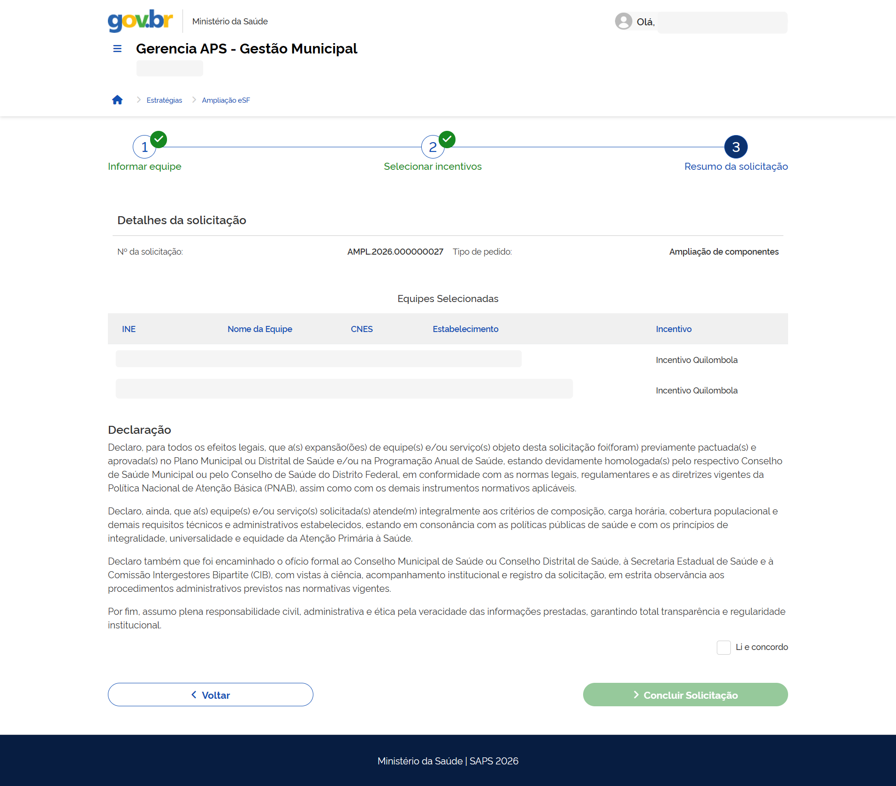896x786 pixels.
Task: Click the Nome da Equipe column header
Action: tap(259, 329)
